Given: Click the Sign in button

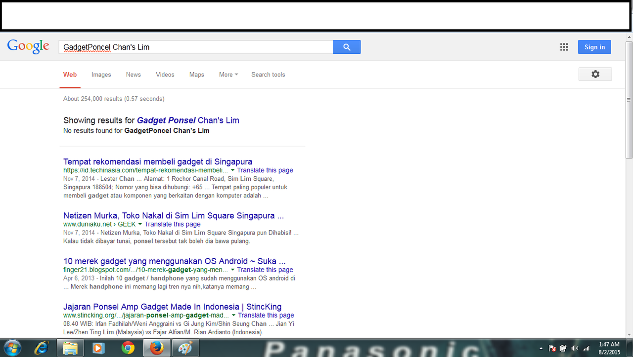Looking at the screenshot, I should coord(594,47).
